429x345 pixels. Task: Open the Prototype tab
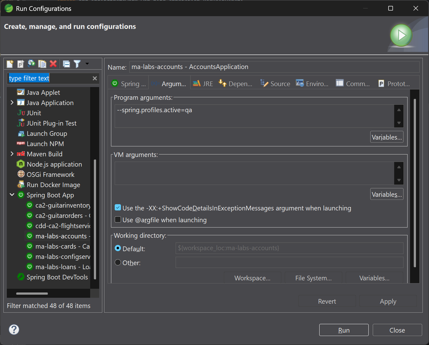pos(394,84)
